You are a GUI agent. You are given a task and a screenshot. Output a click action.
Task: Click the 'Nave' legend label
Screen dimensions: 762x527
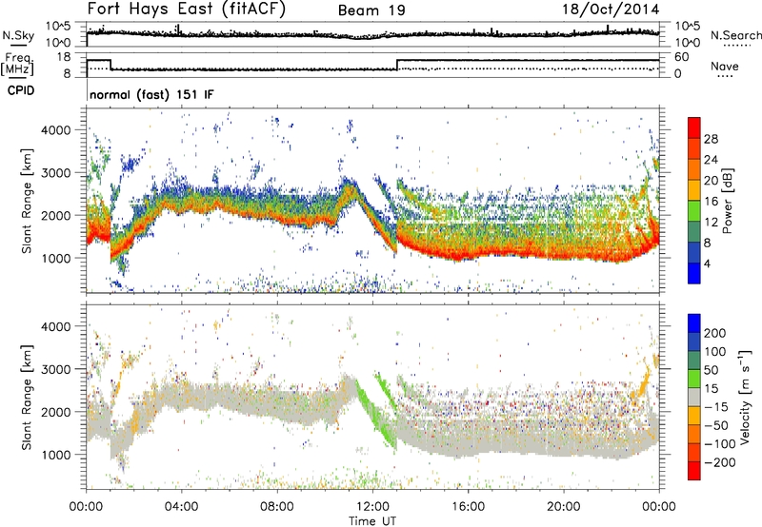pos(725,66)
